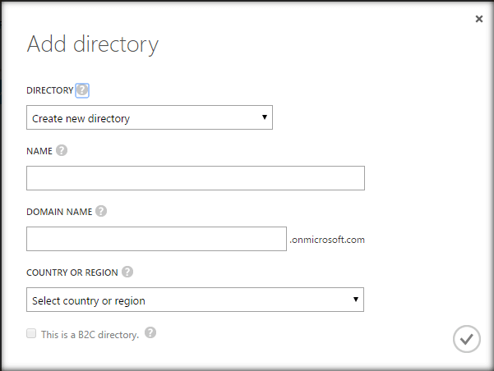Click the 'Create new directory' selected text

coord(81,119)
